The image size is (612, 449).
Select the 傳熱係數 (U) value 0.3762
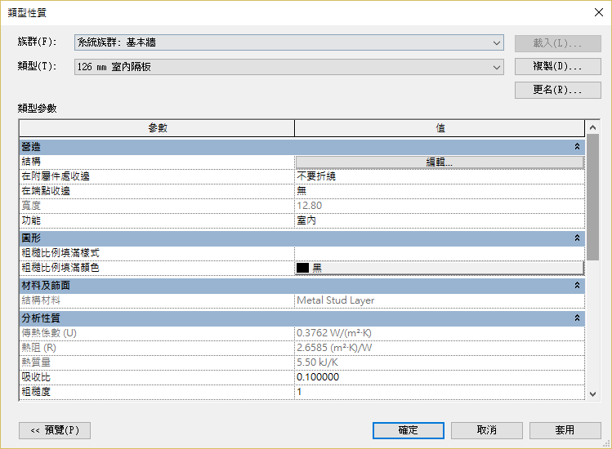tap(440, 333)
